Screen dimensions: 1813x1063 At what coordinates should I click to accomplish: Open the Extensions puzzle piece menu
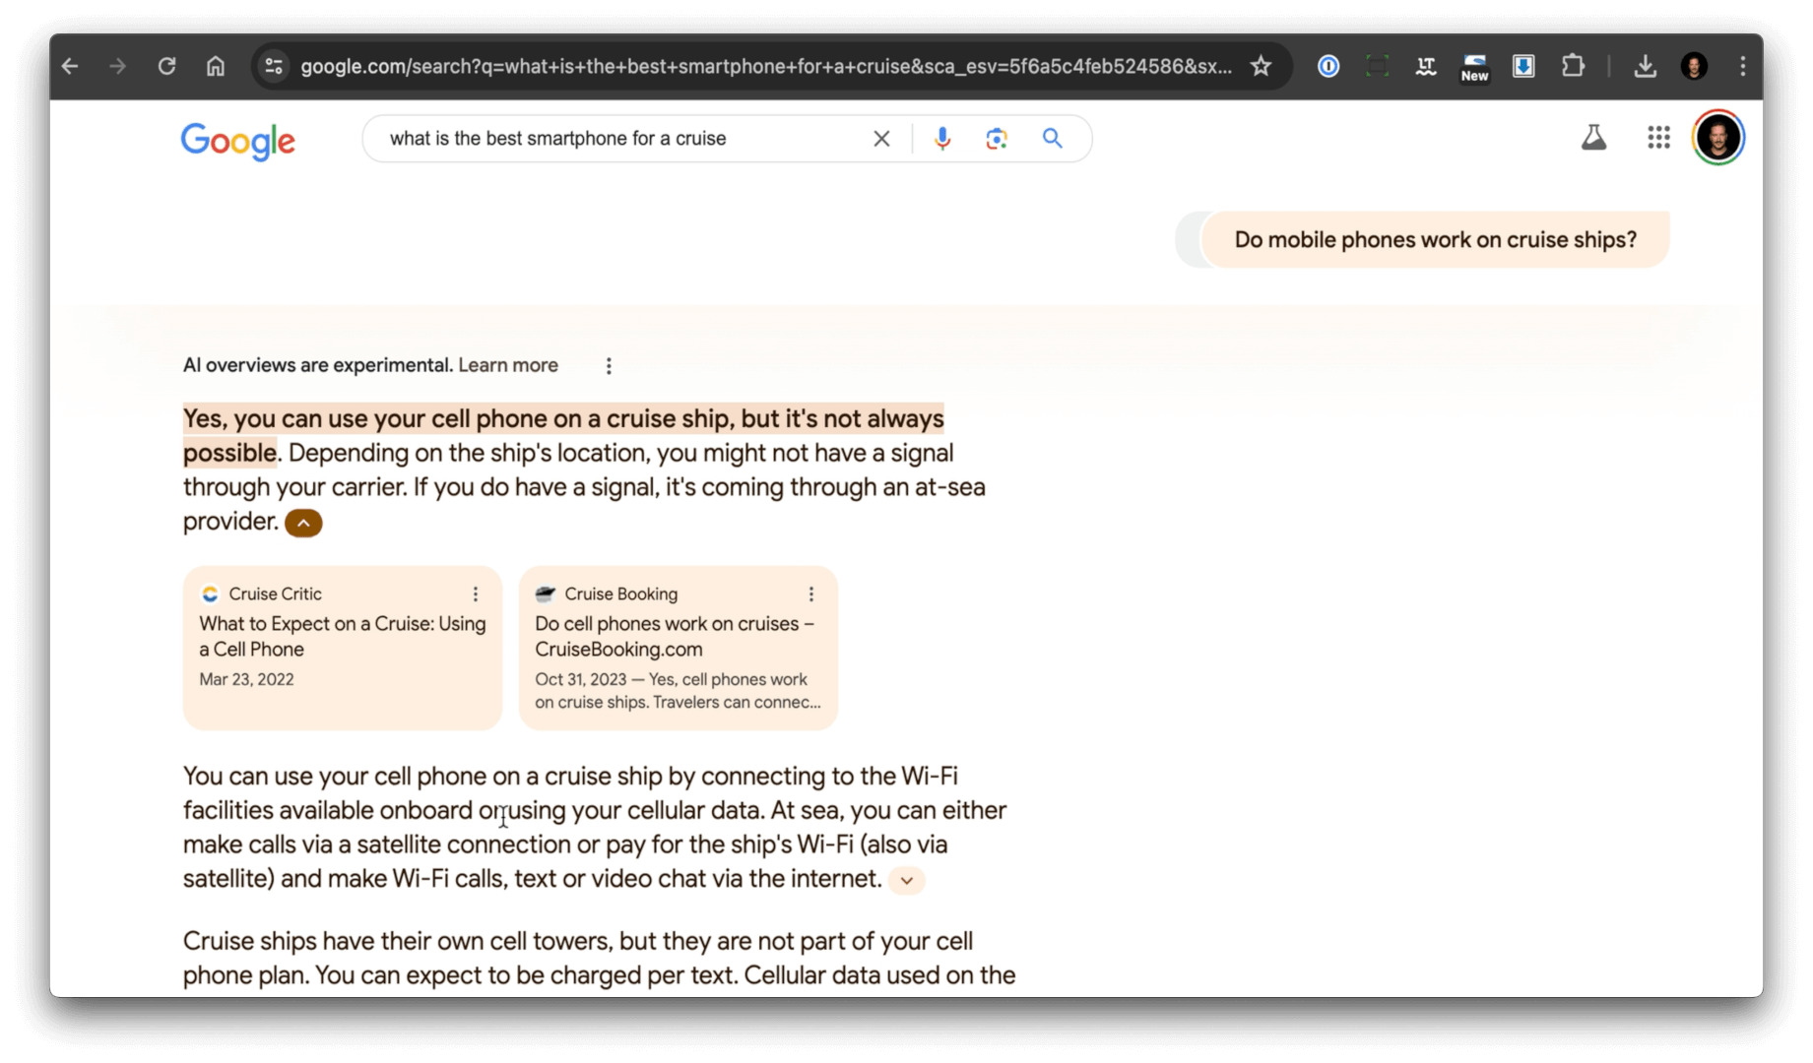[1573, 66]
